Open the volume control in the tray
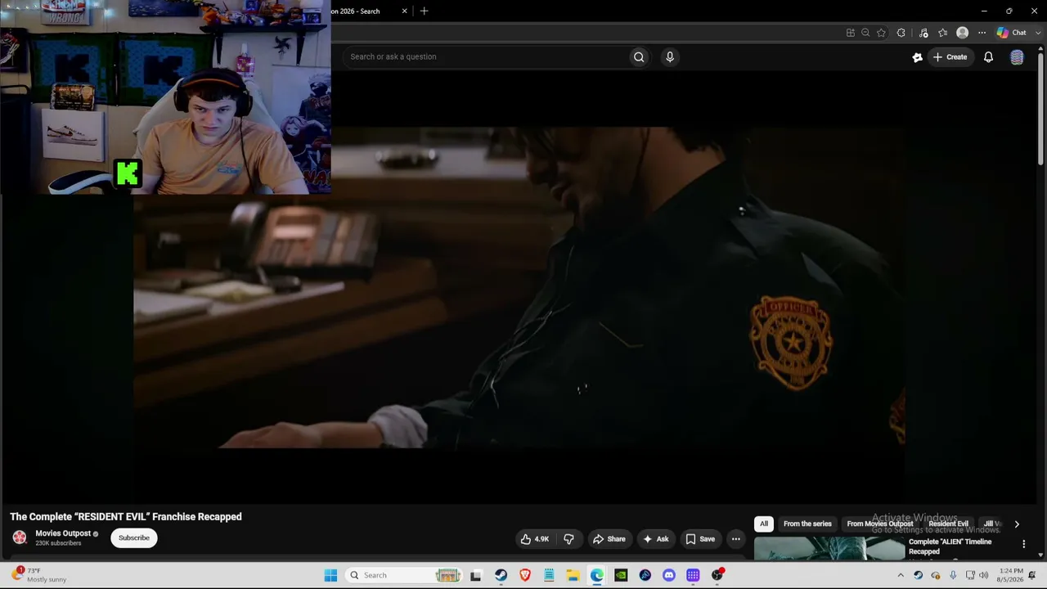 pos(986,575)
